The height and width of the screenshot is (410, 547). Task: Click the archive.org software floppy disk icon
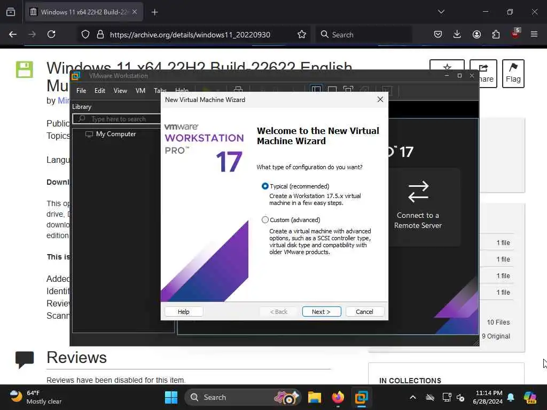point(25,69)
